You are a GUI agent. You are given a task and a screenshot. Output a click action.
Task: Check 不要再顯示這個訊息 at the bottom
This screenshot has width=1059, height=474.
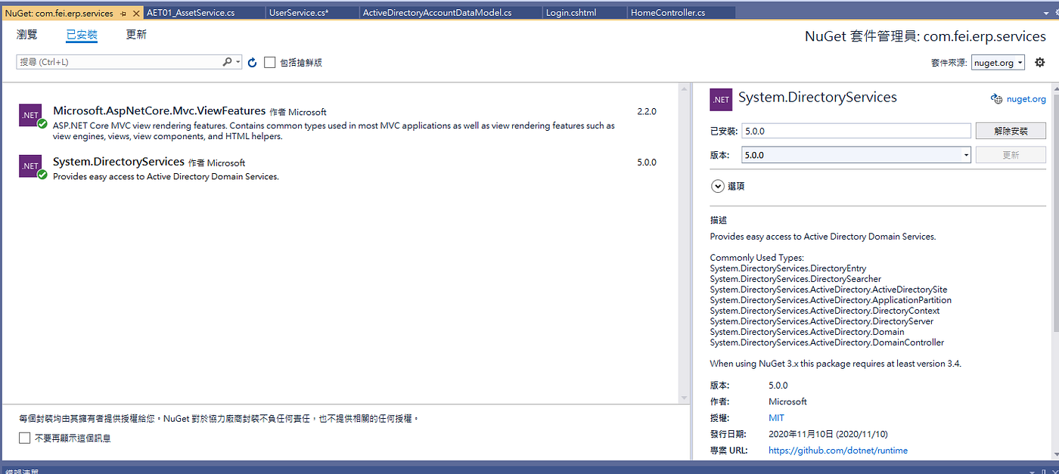23,437
